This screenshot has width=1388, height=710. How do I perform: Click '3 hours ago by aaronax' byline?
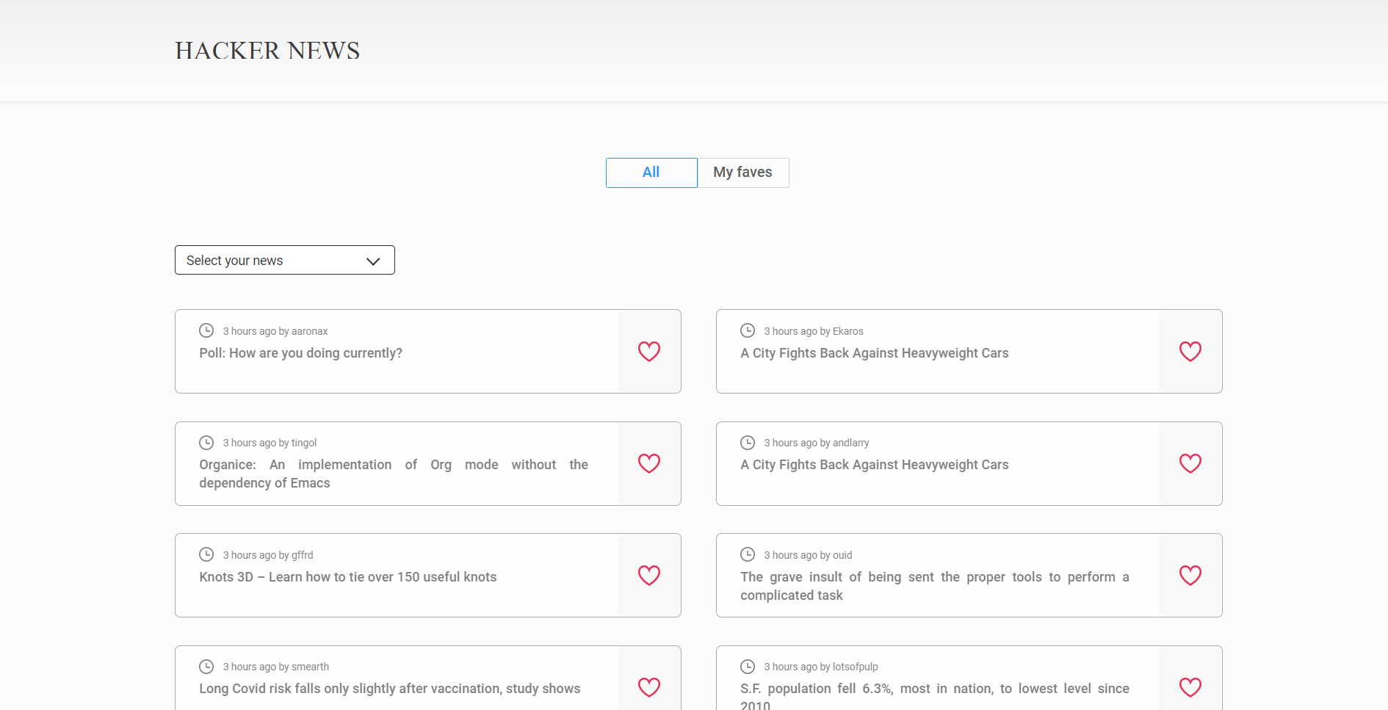tap(275, 331)
